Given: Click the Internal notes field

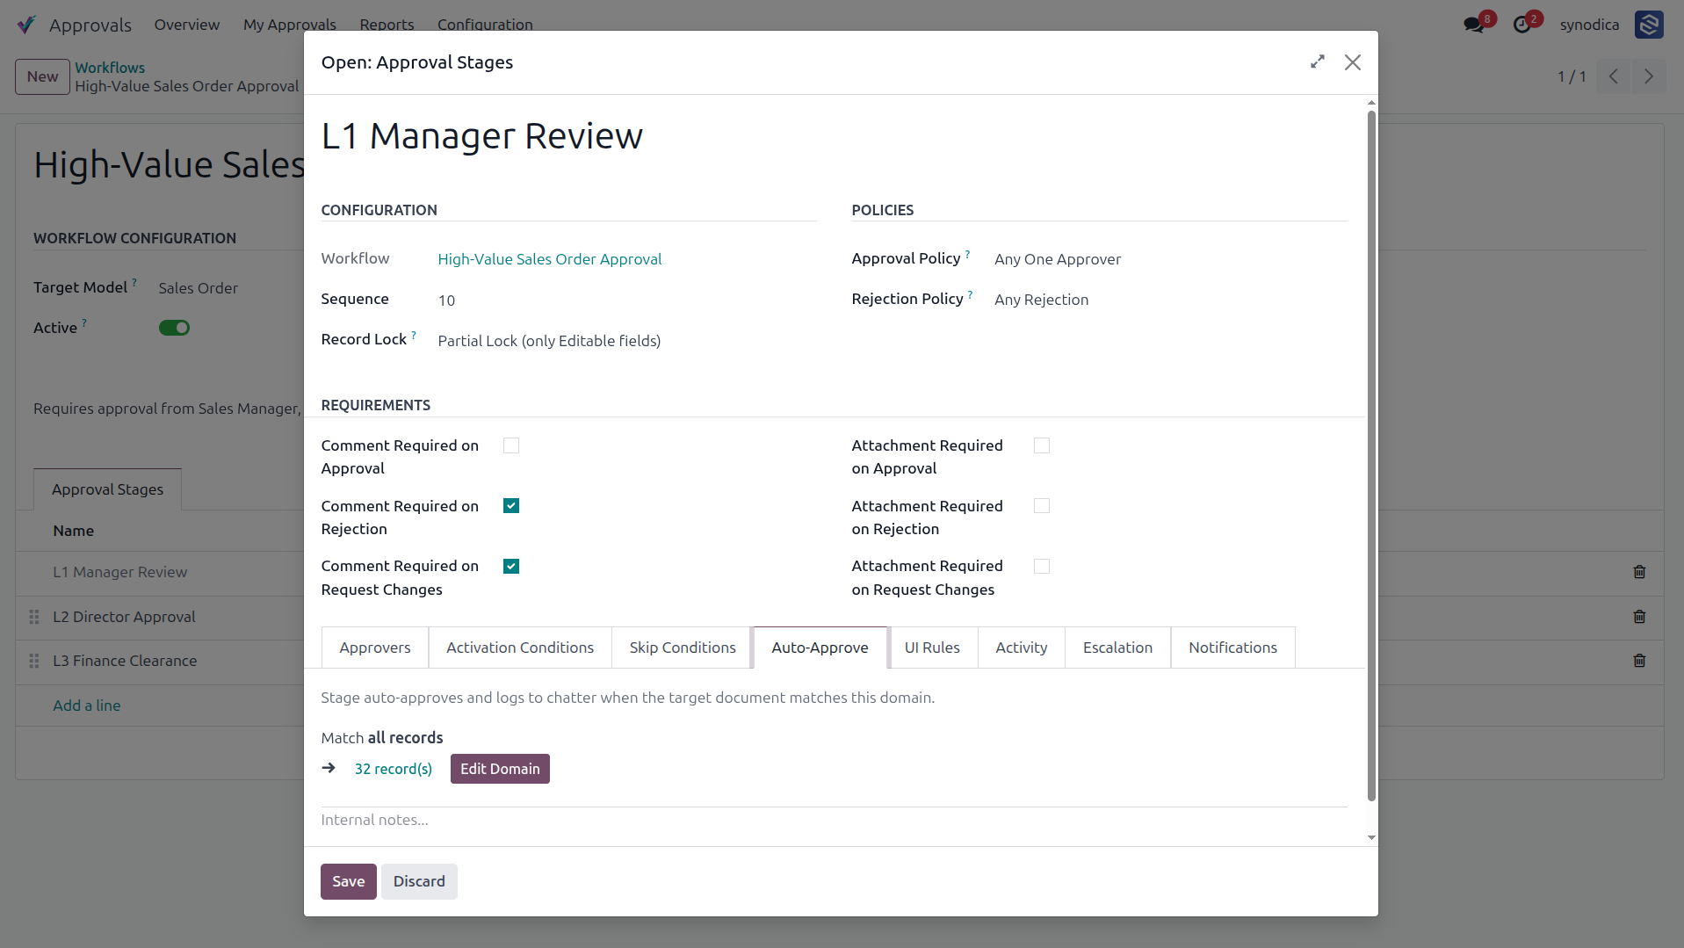Looking at the screenshot, I should (x=834, y=820).
